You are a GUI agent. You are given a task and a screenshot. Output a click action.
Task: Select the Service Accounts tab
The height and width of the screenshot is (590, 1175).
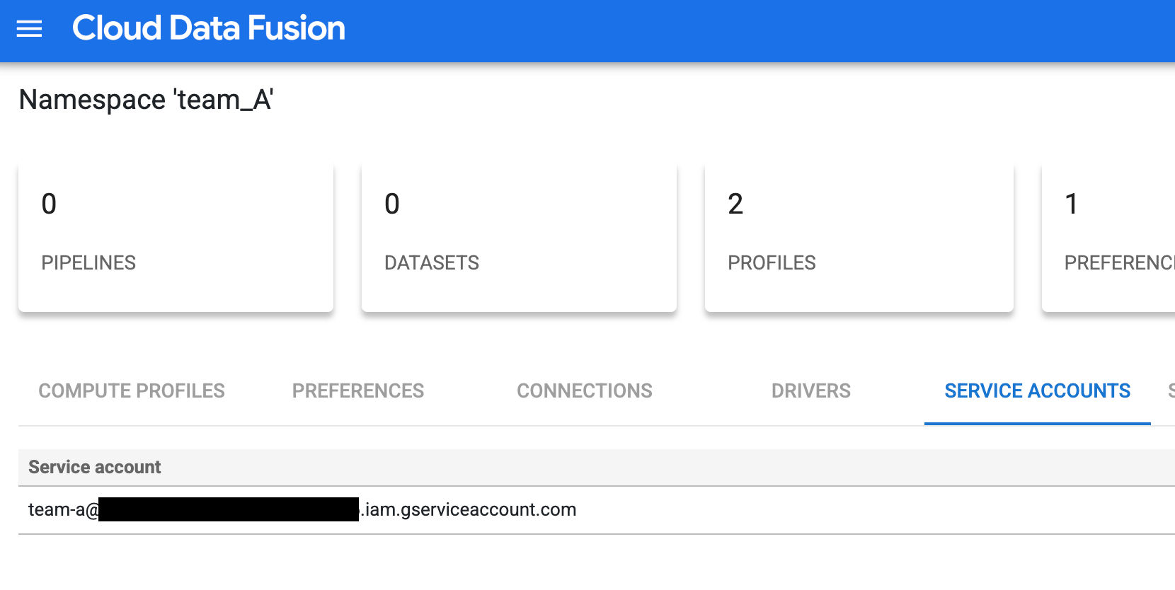point(1036,390)
